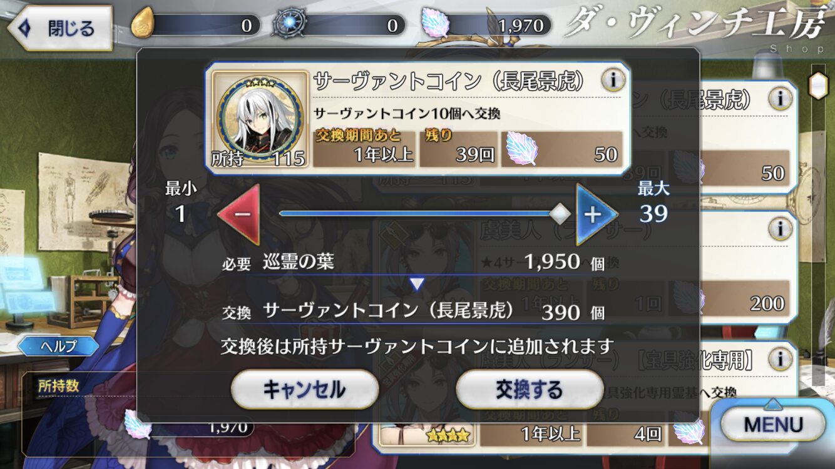Click the 長尾景虎 servant portrait thumbnail
This screenshot has height=469, width=835.
click(259, 120)
